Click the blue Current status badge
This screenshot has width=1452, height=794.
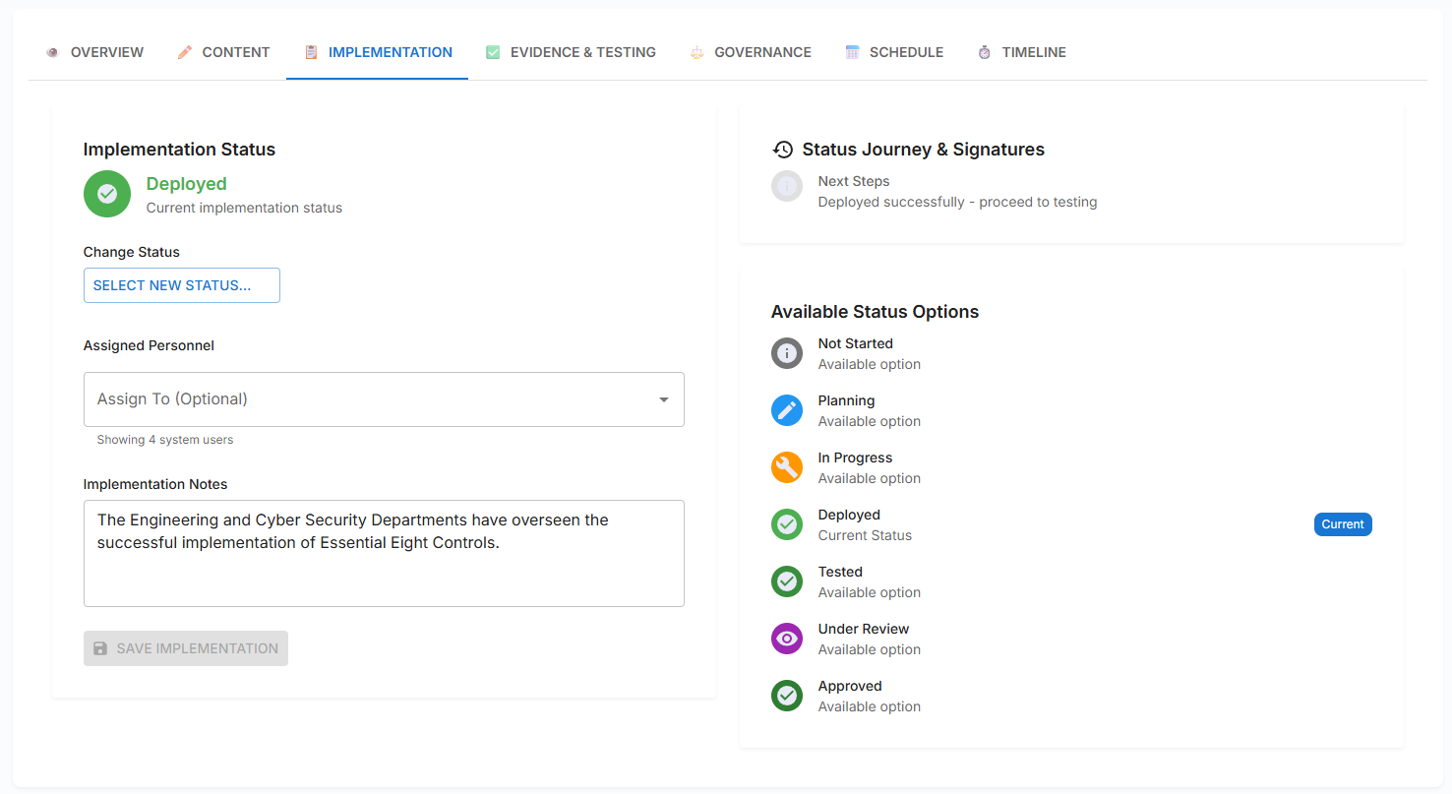tap(1342, 524)
